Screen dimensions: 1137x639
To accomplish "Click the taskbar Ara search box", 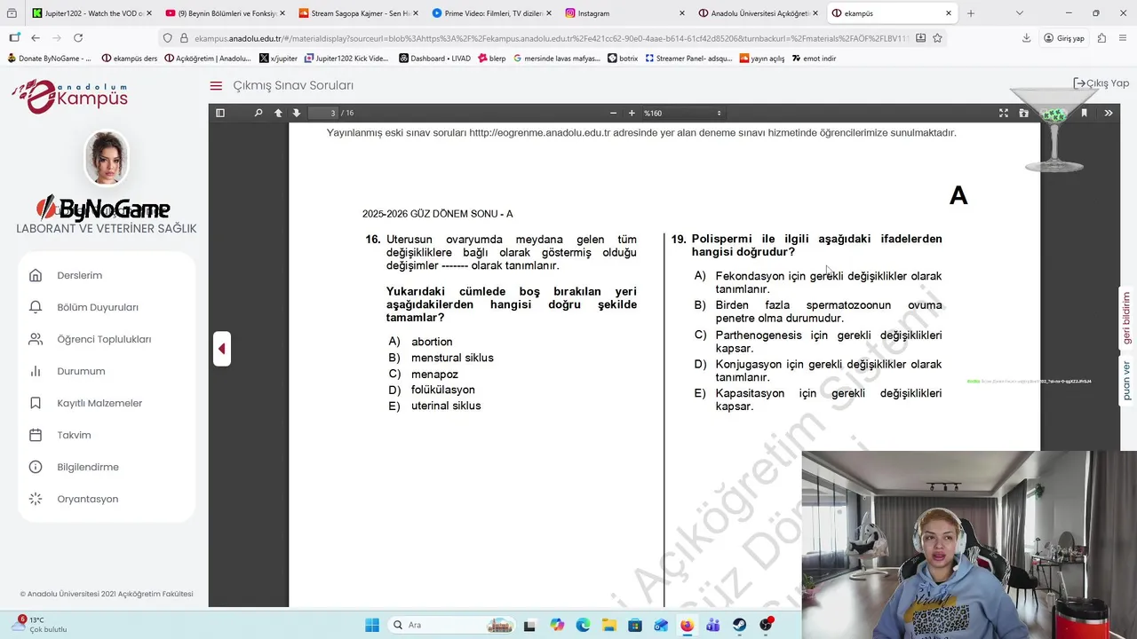I will 451,625.
